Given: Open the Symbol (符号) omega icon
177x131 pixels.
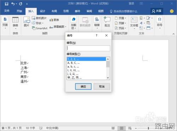Looking at the screenshot, I should click(160, 19).
